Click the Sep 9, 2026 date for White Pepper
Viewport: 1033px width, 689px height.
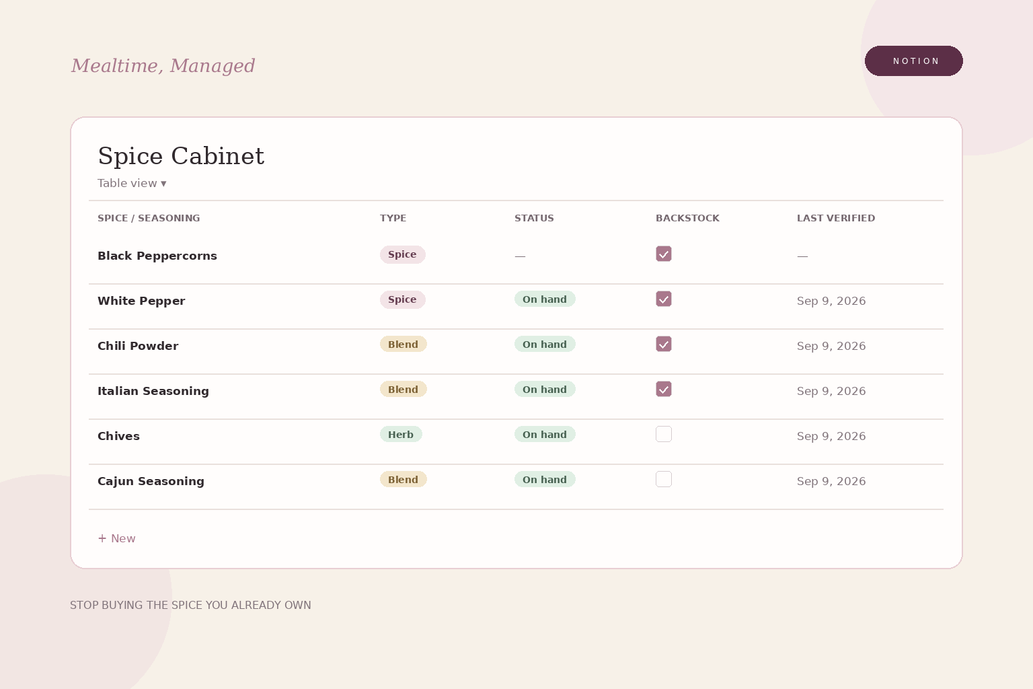pos(831,301)
